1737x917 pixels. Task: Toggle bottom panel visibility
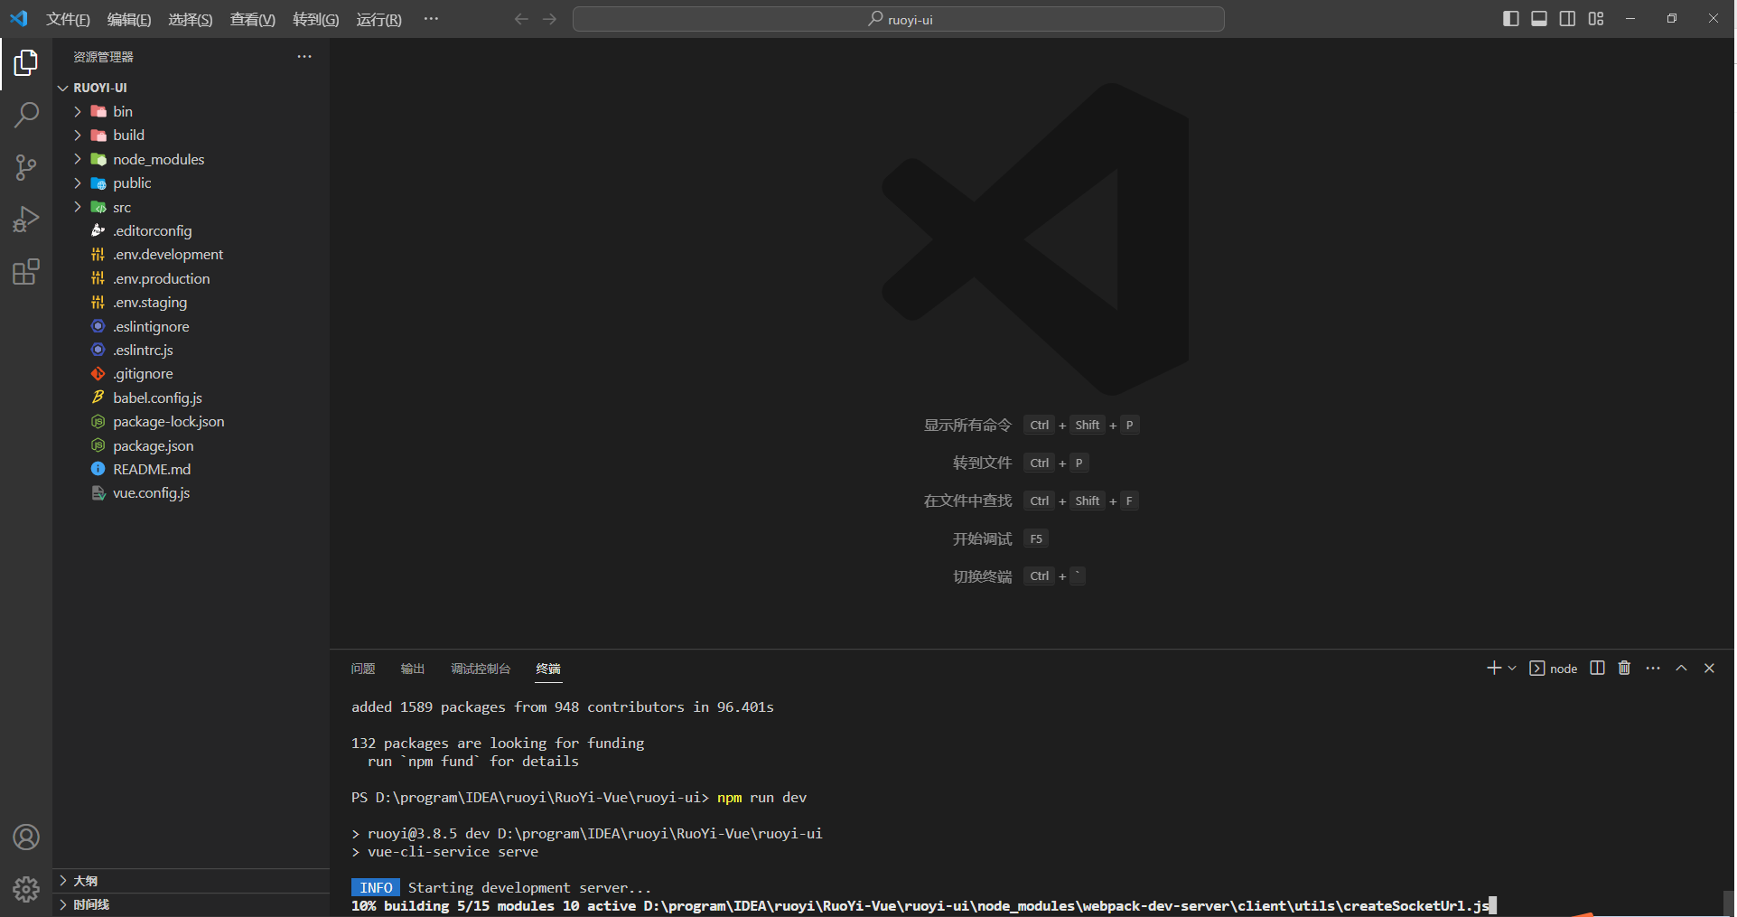coord(1539,19)
